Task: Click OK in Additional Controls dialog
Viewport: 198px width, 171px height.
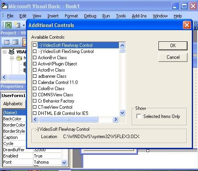Action: coord(173,46)
